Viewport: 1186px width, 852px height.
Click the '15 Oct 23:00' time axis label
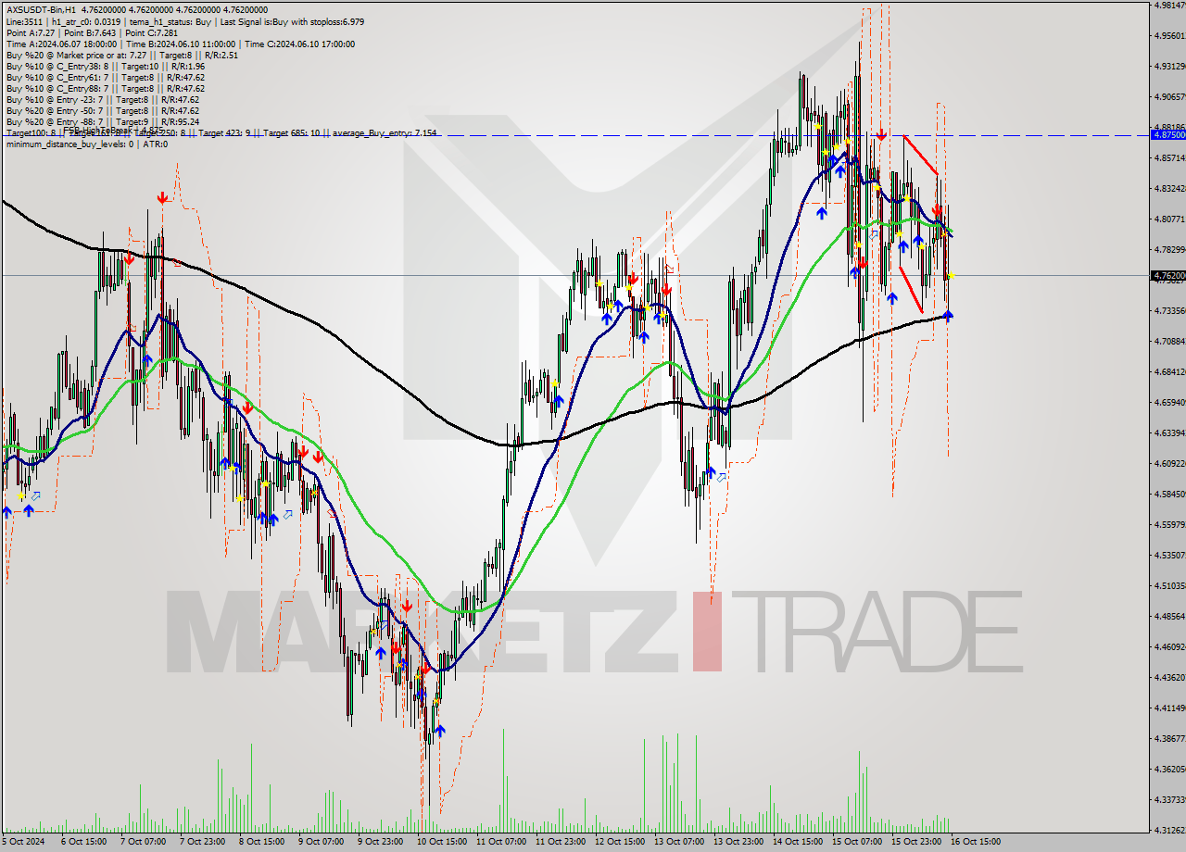click(915, 842)
